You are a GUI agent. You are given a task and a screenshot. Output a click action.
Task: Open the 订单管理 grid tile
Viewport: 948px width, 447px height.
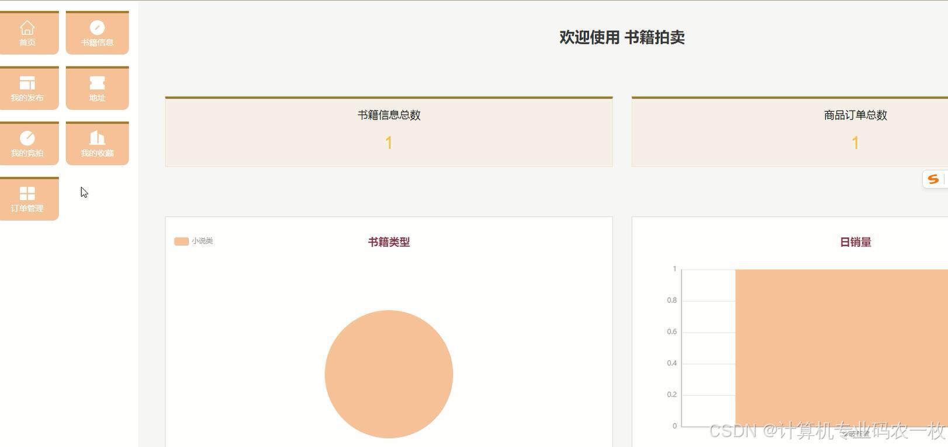(x=28, y=198)
